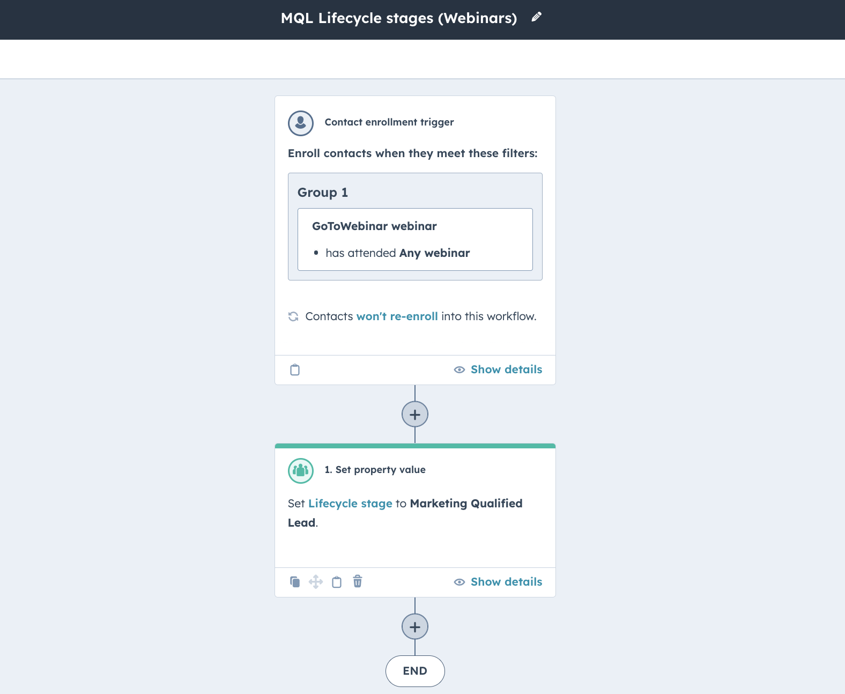Show details of the Set property value action
845x694 pixels.
point(498,582)
